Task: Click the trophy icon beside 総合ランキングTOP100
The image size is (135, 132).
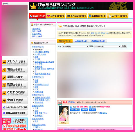Action: click(32, 25)
